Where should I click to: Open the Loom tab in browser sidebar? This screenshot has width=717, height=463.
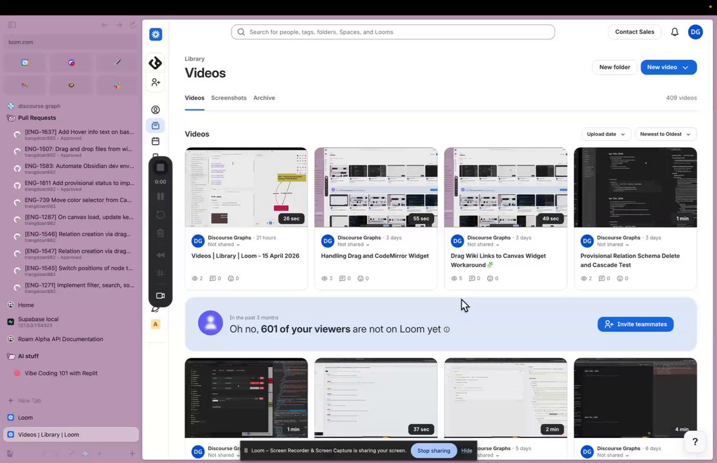(71, 417)
